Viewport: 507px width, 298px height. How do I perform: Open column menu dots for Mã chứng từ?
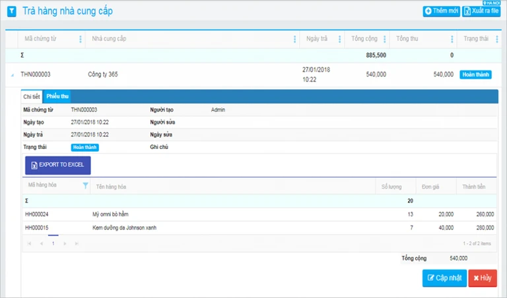[x=81, y=39]
